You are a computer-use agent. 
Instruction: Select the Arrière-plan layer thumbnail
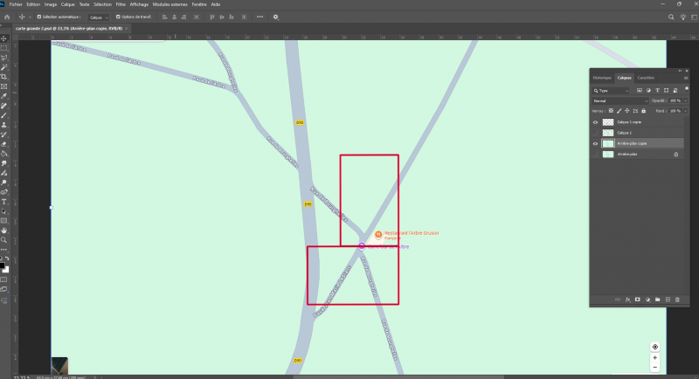(x=607, y=154)
